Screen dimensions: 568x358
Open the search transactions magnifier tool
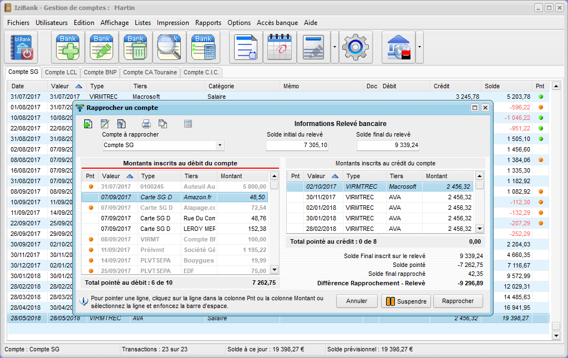pyautogui.click(x=170, y=47)
